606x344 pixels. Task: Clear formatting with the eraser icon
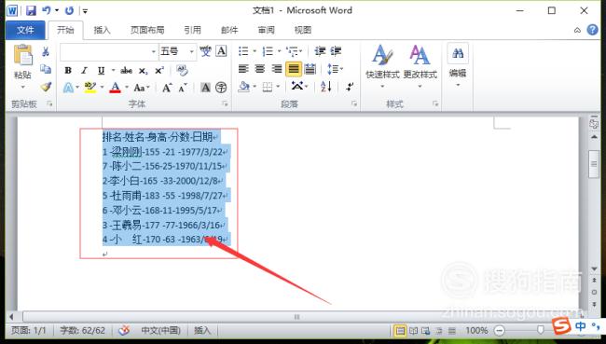click(182, 70)
